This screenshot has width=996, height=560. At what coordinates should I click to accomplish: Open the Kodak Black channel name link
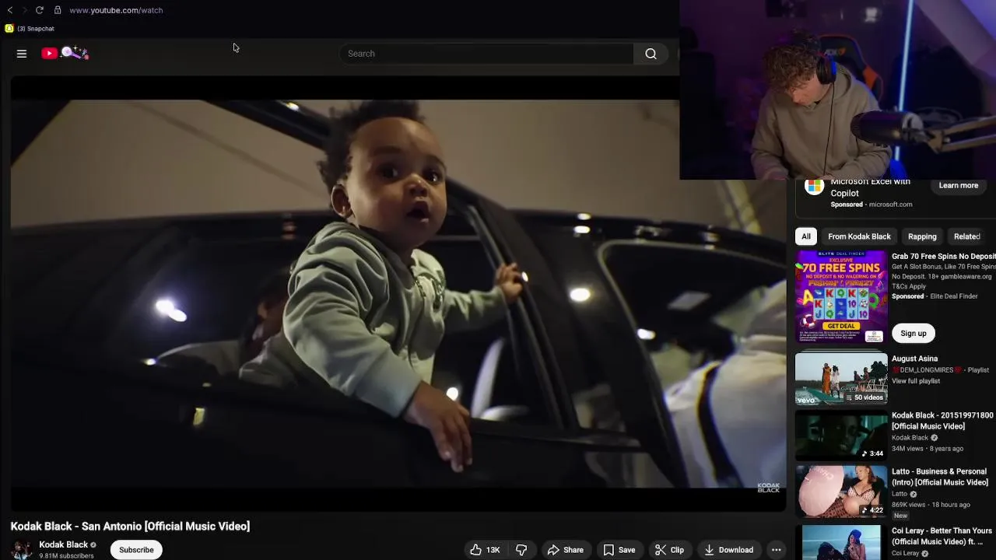64,544
